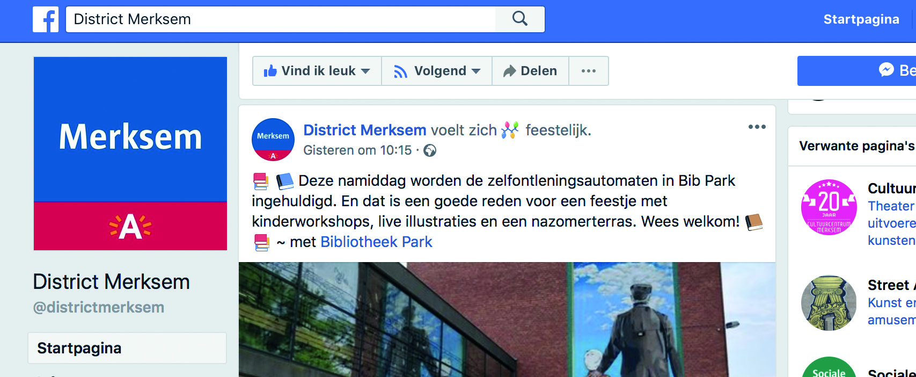Click the post's round Merksem avatar
The image size is (916, 377).
point(273,140)
